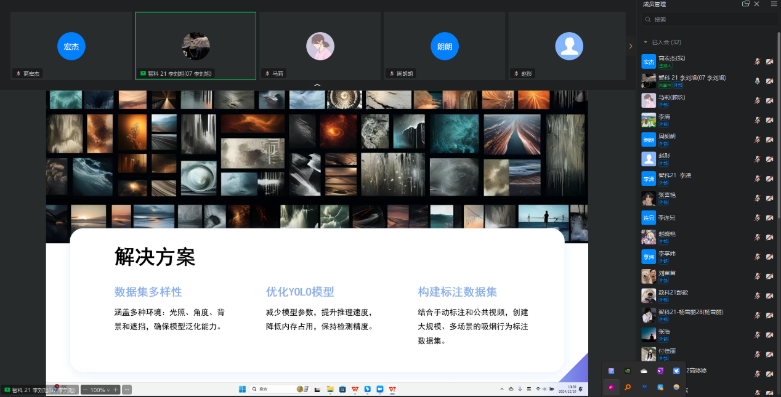Pop out the member management panel

pos(746,4)
